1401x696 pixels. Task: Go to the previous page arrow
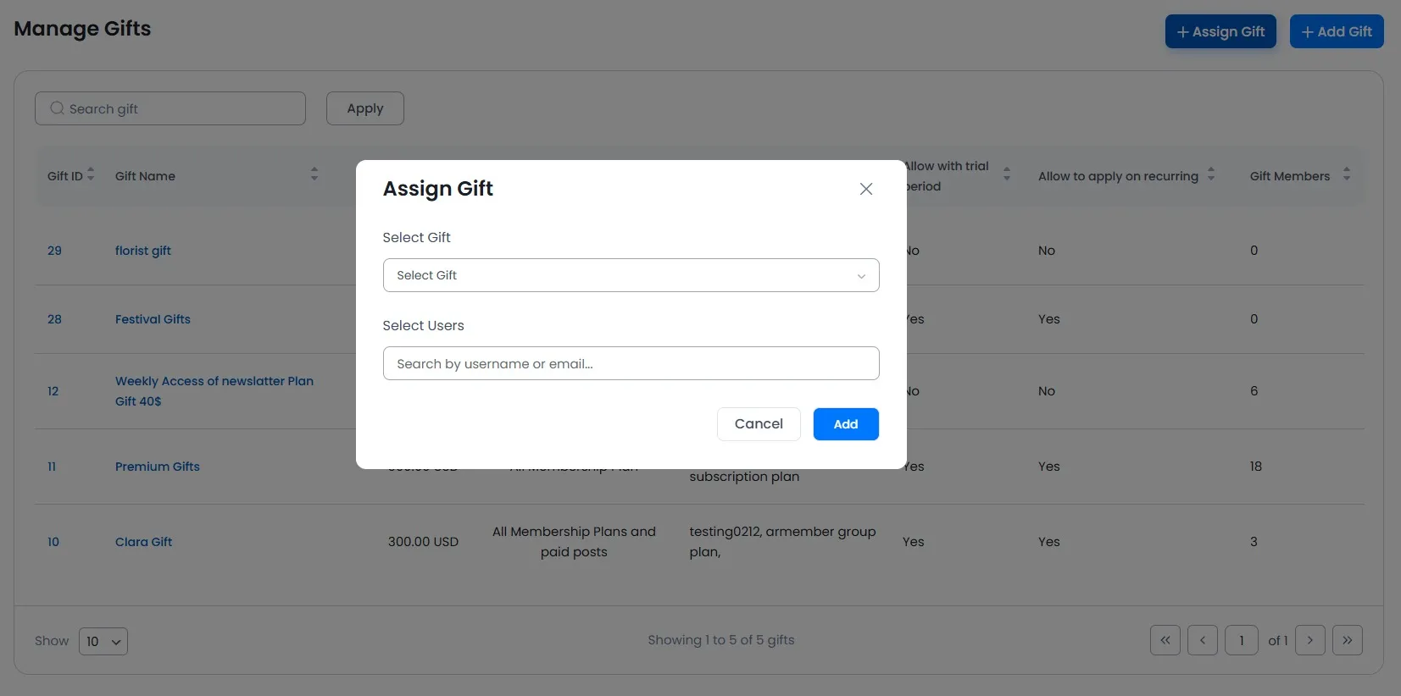pyautogui.click(x=1202, y=640)
